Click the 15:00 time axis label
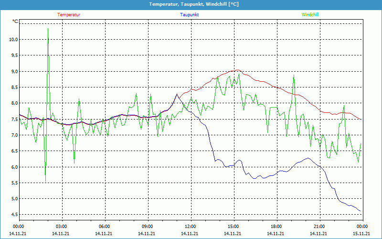 [x=233, y=227]
